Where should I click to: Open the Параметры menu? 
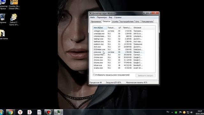[x=102, y=17]
